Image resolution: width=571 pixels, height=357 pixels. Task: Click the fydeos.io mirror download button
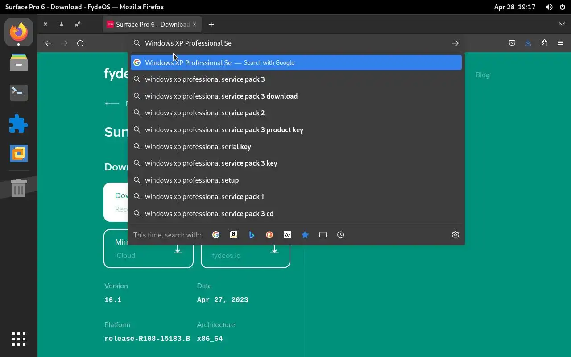(245, 249)
